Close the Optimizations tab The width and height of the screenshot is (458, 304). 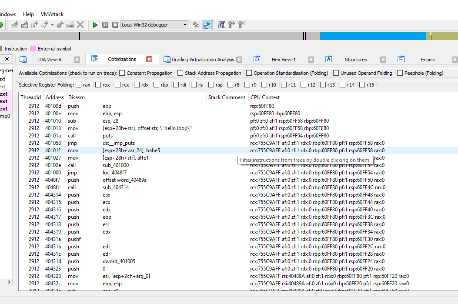pyautogui.click(x=149, y=59)
